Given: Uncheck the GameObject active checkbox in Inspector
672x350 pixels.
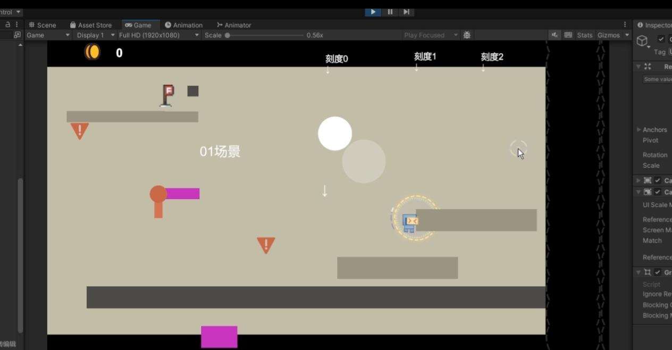Looking at the screenshot, I should pos(661,39).
